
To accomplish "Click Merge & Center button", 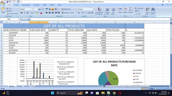I will click(x=68, y=13).
